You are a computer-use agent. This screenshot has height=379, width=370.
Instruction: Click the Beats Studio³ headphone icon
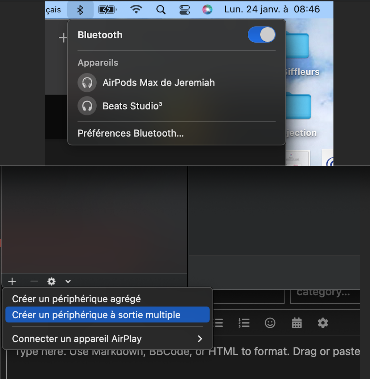[x=87, y=106]
